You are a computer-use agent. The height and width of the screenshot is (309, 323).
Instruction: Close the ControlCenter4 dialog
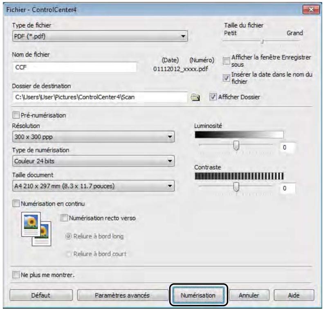tap(311, 10)
